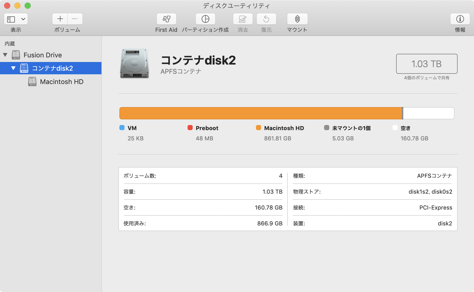Toggle the sidebar with 表示 button

[x=11, y=19]
